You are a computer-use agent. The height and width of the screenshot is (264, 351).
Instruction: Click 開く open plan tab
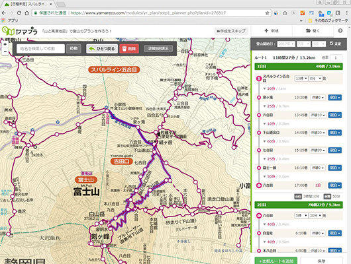click(x=313, y=31)
